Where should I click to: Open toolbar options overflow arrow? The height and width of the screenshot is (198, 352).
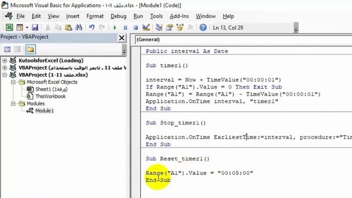[296, 28]
